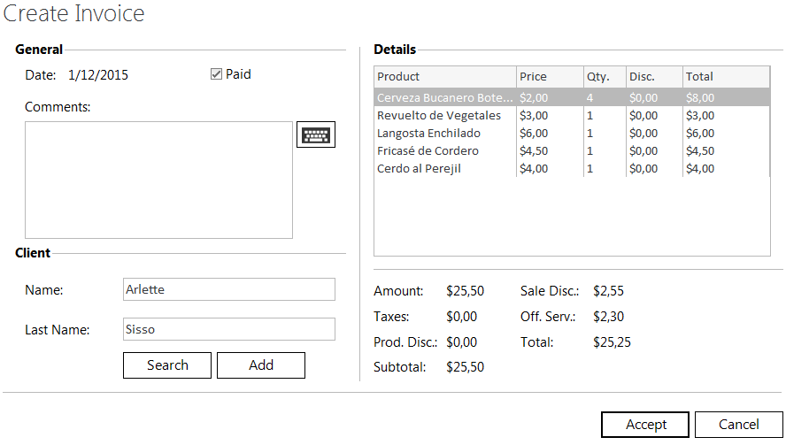Viewport: 786px width, 445px height.
Task: Click the Disc. column header
Action: click(654, 77)
